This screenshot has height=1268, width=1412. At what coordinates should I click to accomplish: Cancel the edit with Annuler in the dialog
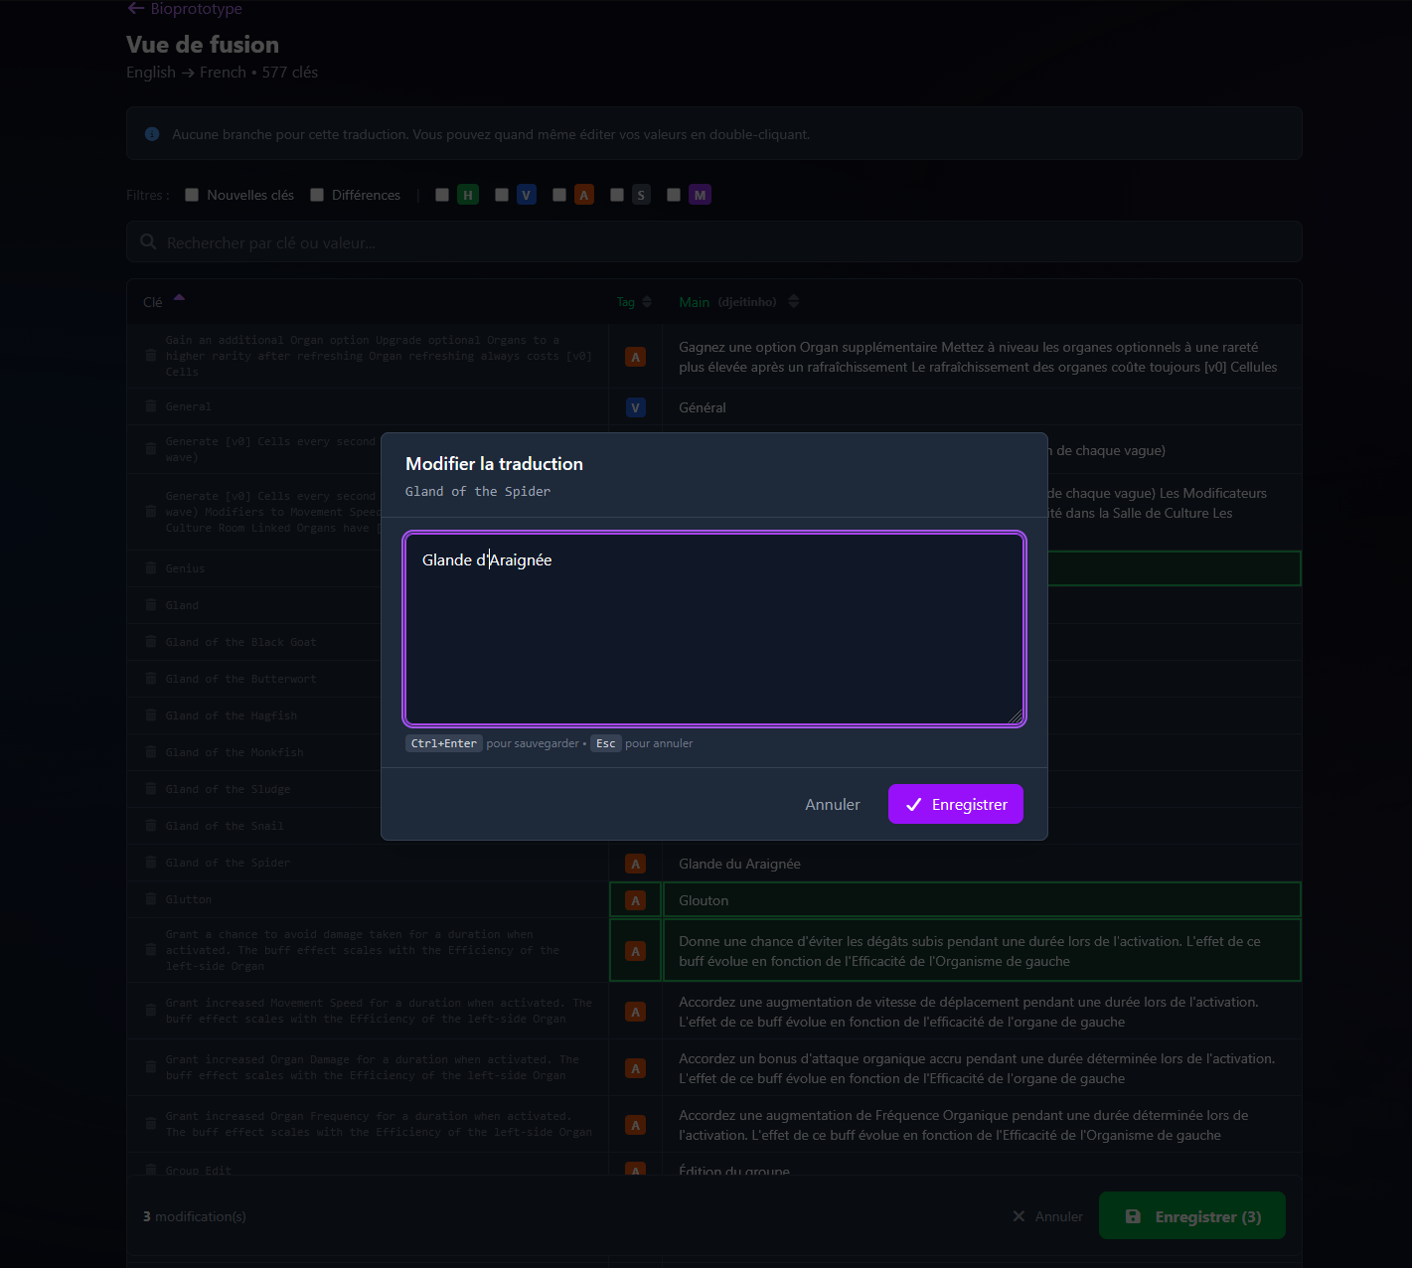(x=832, y=804)
